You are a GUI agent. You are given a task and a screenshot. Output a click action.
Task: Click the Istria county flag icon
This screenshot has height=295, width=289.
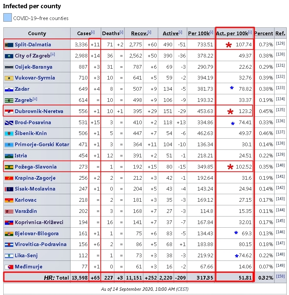click(9, 156)
